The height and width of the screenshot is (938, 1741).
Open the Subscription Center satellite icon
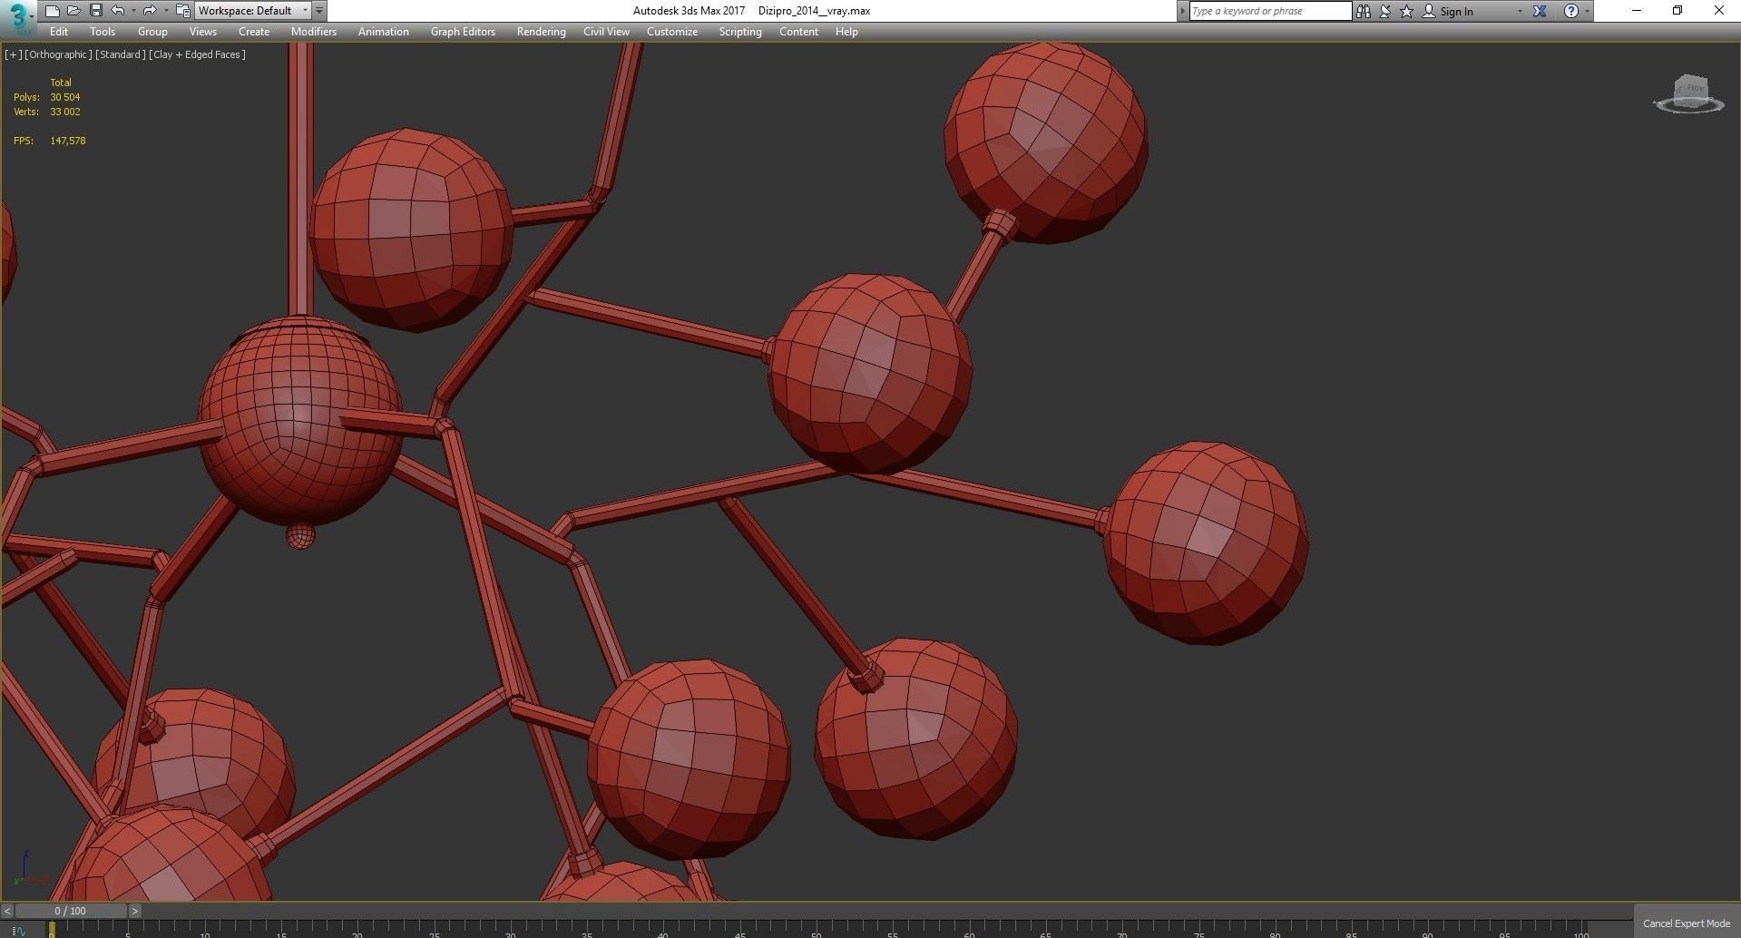point(1385,11)
